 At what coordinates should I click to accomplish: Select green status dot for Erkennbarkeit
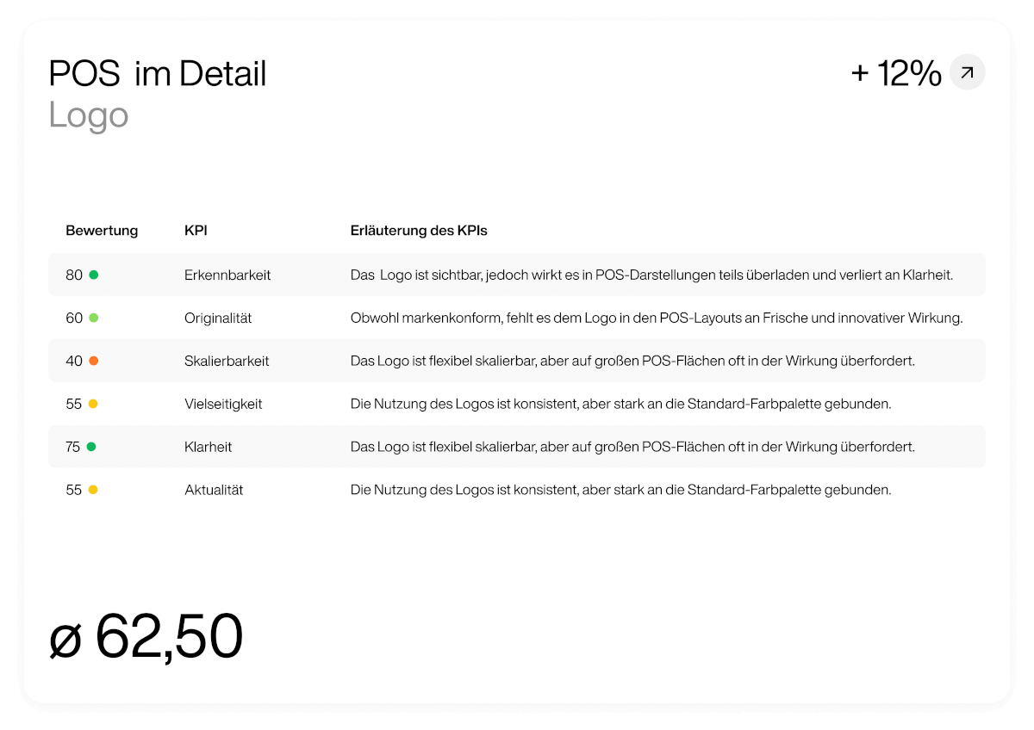93,275
